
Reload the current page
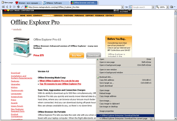(x=18, y=7)
